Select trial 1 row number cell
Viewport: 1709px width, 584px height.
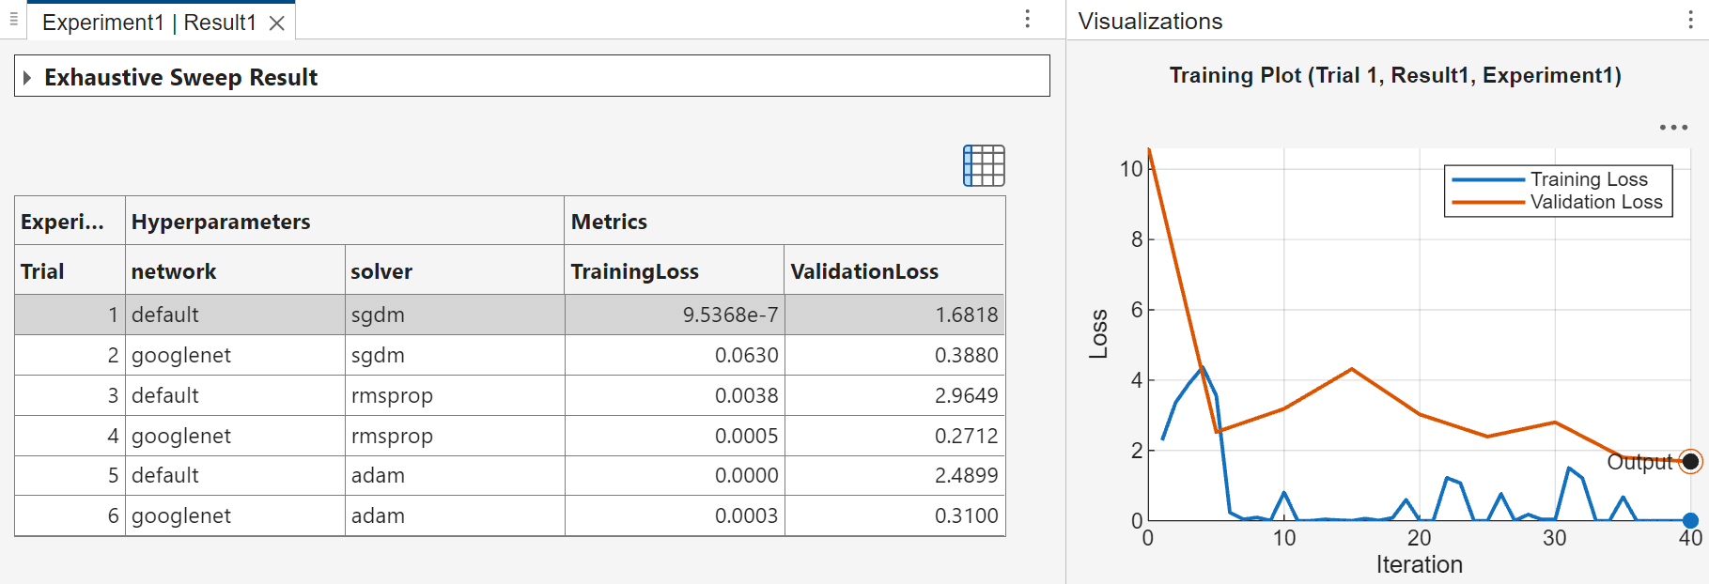point(70,315)
